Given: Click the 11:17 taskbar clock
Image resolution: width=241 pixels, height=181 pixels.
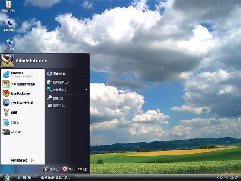Looking at the screenshot, I should point(234,178).
